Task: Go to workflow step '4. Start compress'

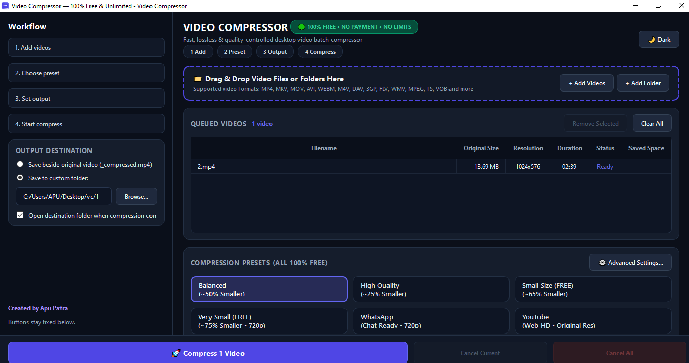Action: pos(86,124)
